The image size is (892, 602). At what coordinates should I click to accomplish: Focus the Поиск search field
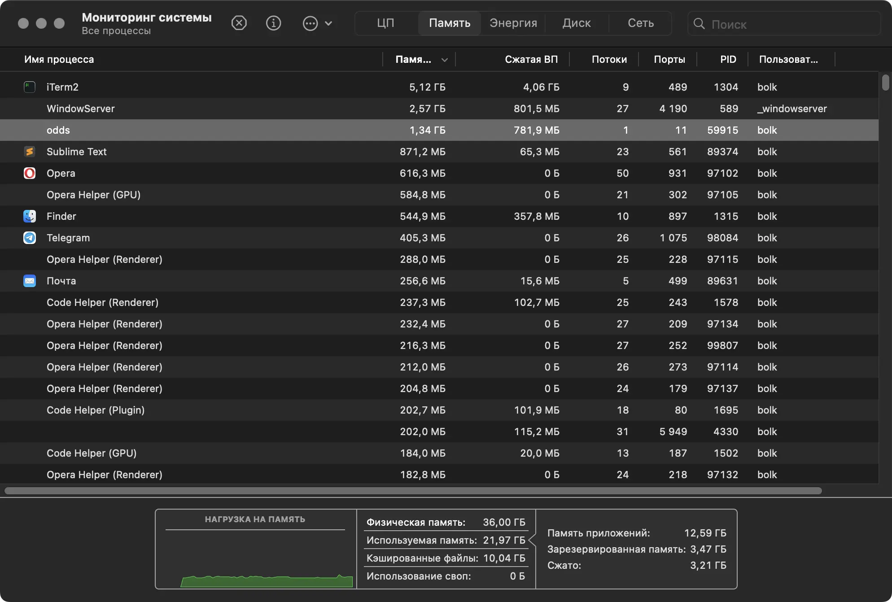click(x=784, y=24)
